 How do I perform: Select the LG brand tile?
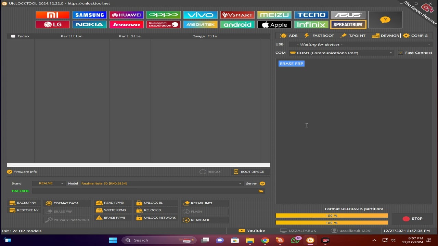point(53,25)
